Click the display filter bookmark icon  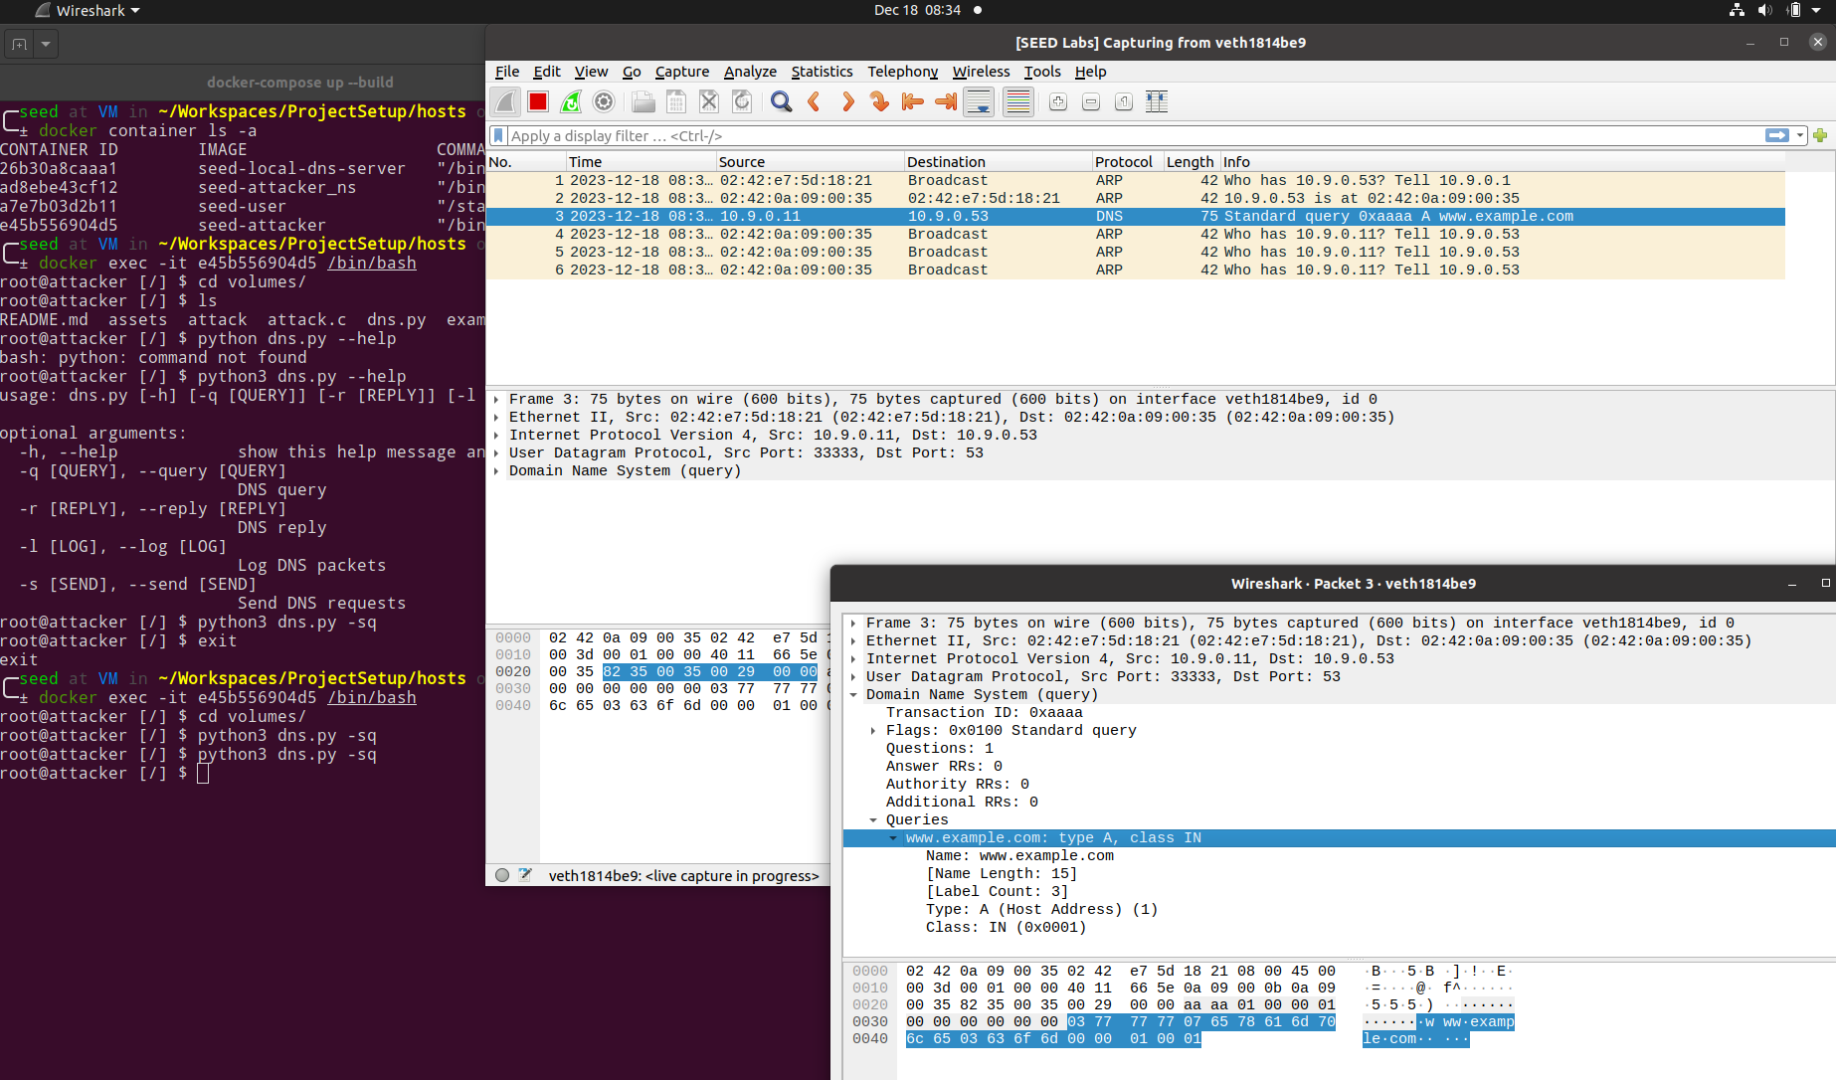tap(500, 135)
